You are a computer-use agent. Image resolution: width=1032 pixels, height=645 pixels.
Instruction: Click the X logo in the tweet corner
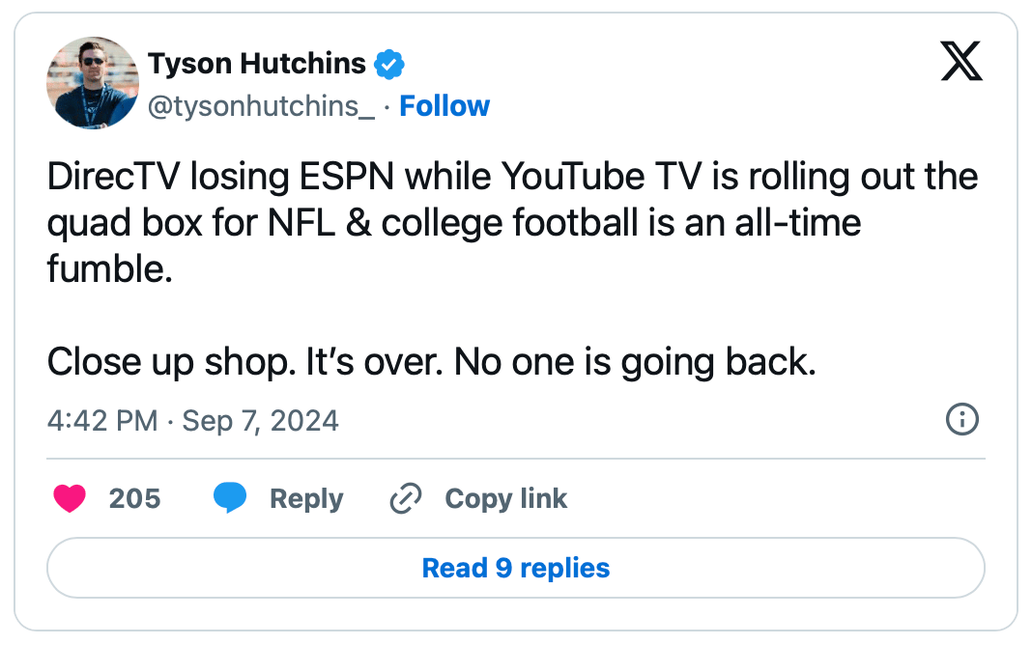click(x=960, y=64)
